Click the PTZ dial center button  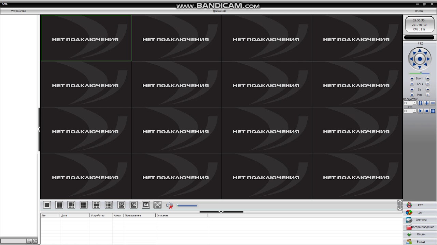420,59
